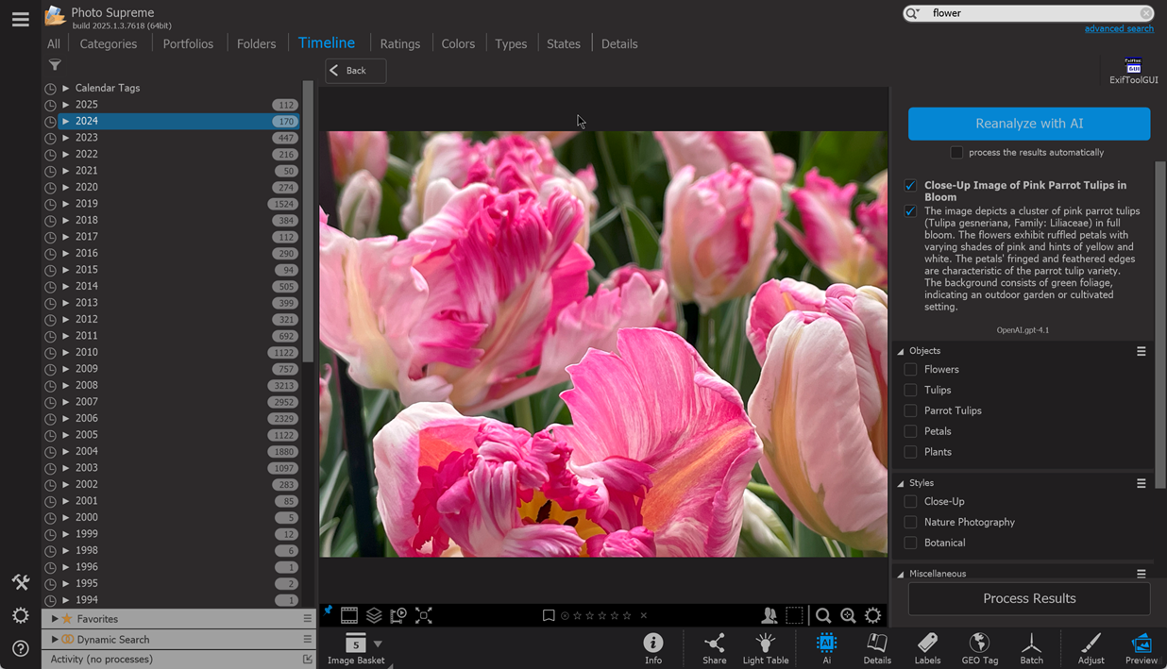Open the preview settings gear

pyautogui.click(x=873, y=615)
